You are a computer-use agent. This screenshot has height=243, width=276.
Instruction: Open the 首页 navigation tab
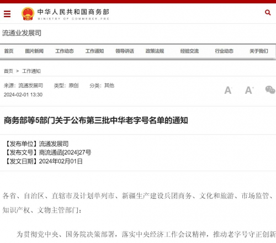coord(9,51)
